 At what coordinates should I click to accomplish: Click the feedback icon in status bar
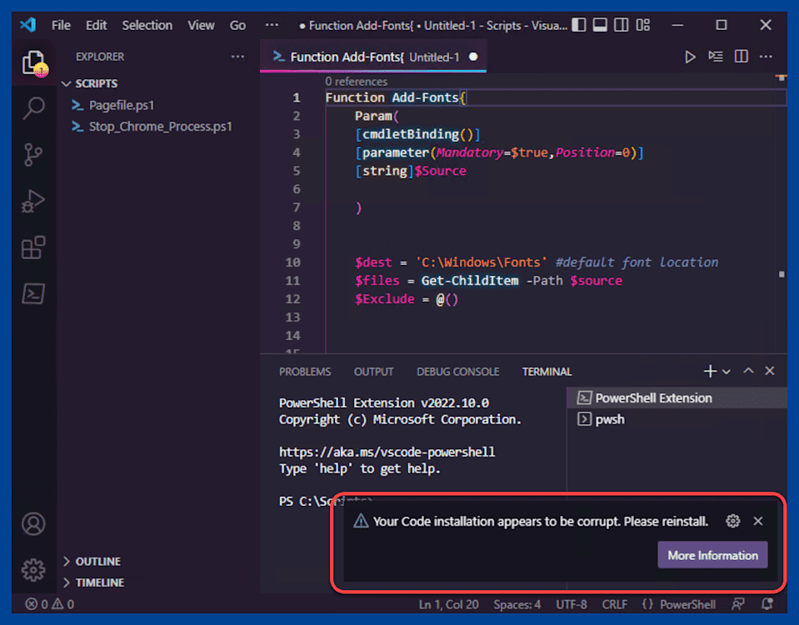(738, 604)
